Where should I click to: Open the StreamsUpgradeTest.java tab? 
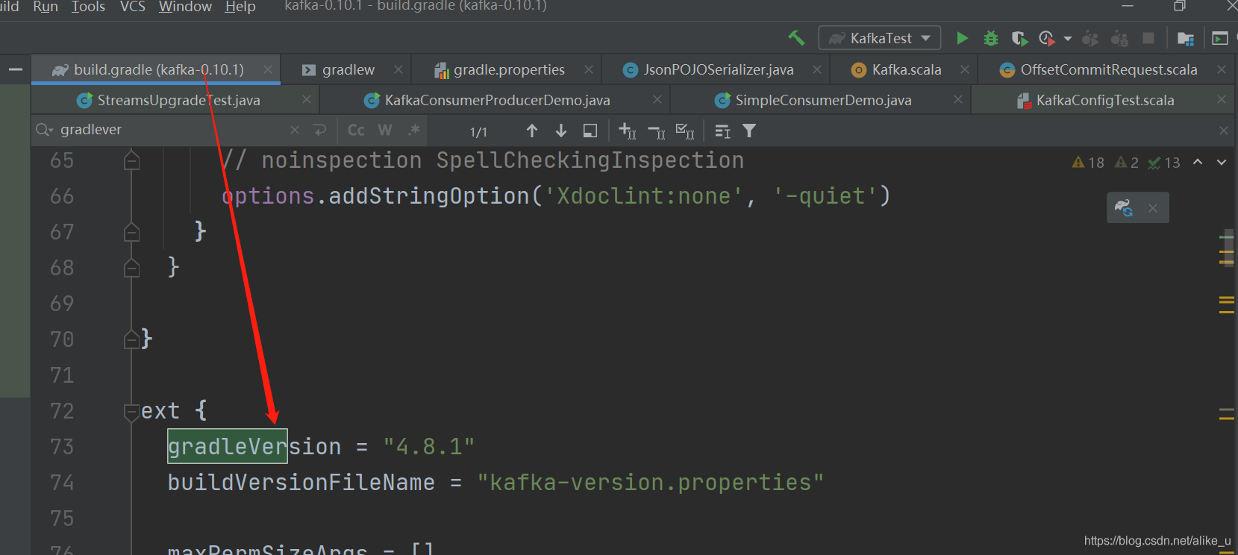click(178, 100)
